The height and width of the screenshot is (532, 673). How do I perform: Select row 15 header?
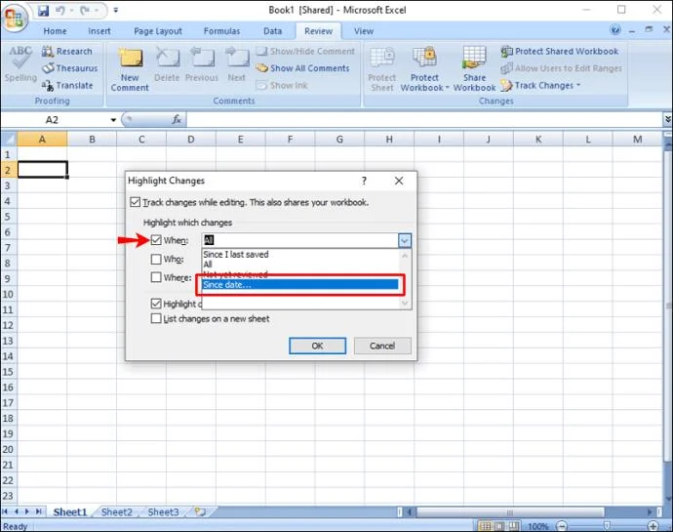pyautogui.click(x=8, y=372)
